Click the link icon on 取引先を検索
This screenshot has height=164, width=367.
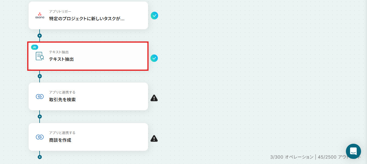tap(40, 96)
